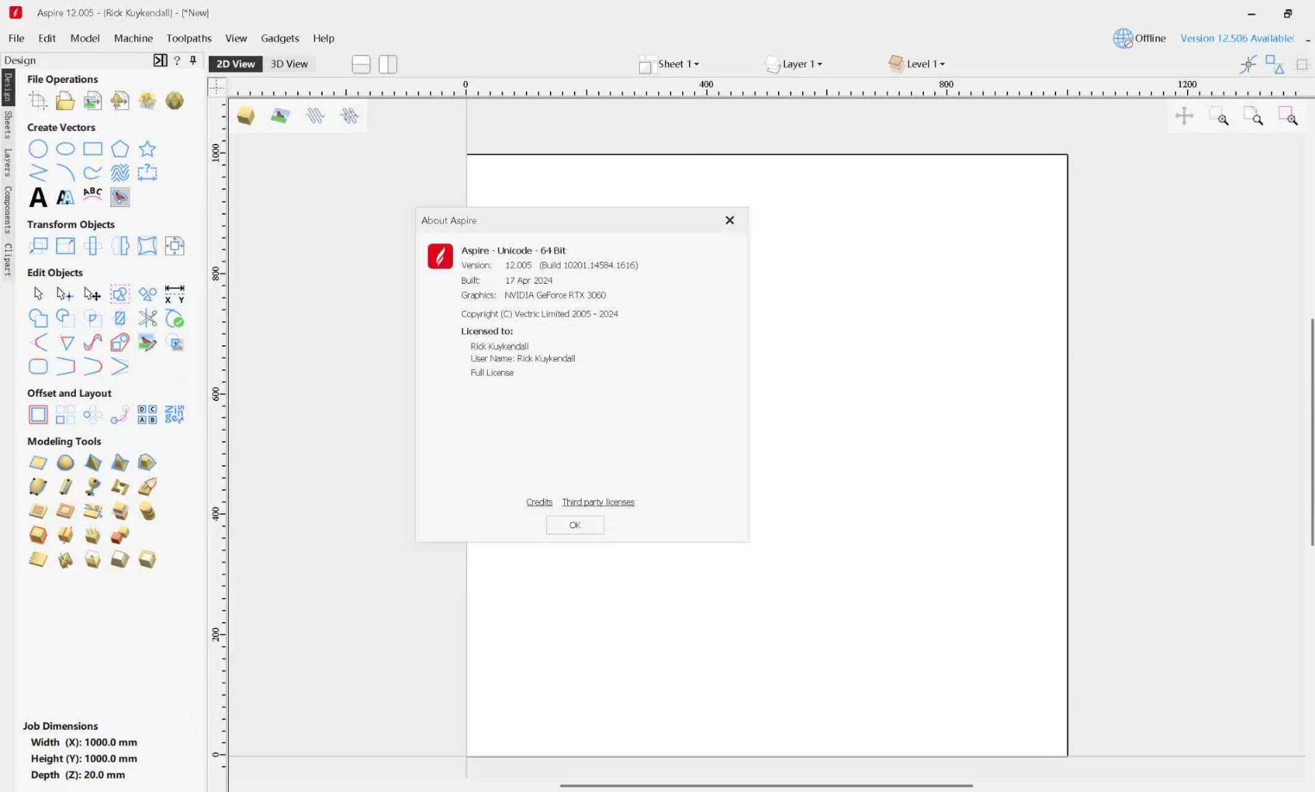Open the Sheets side tab
The image size is (1315, 792).
coord(8,125)
